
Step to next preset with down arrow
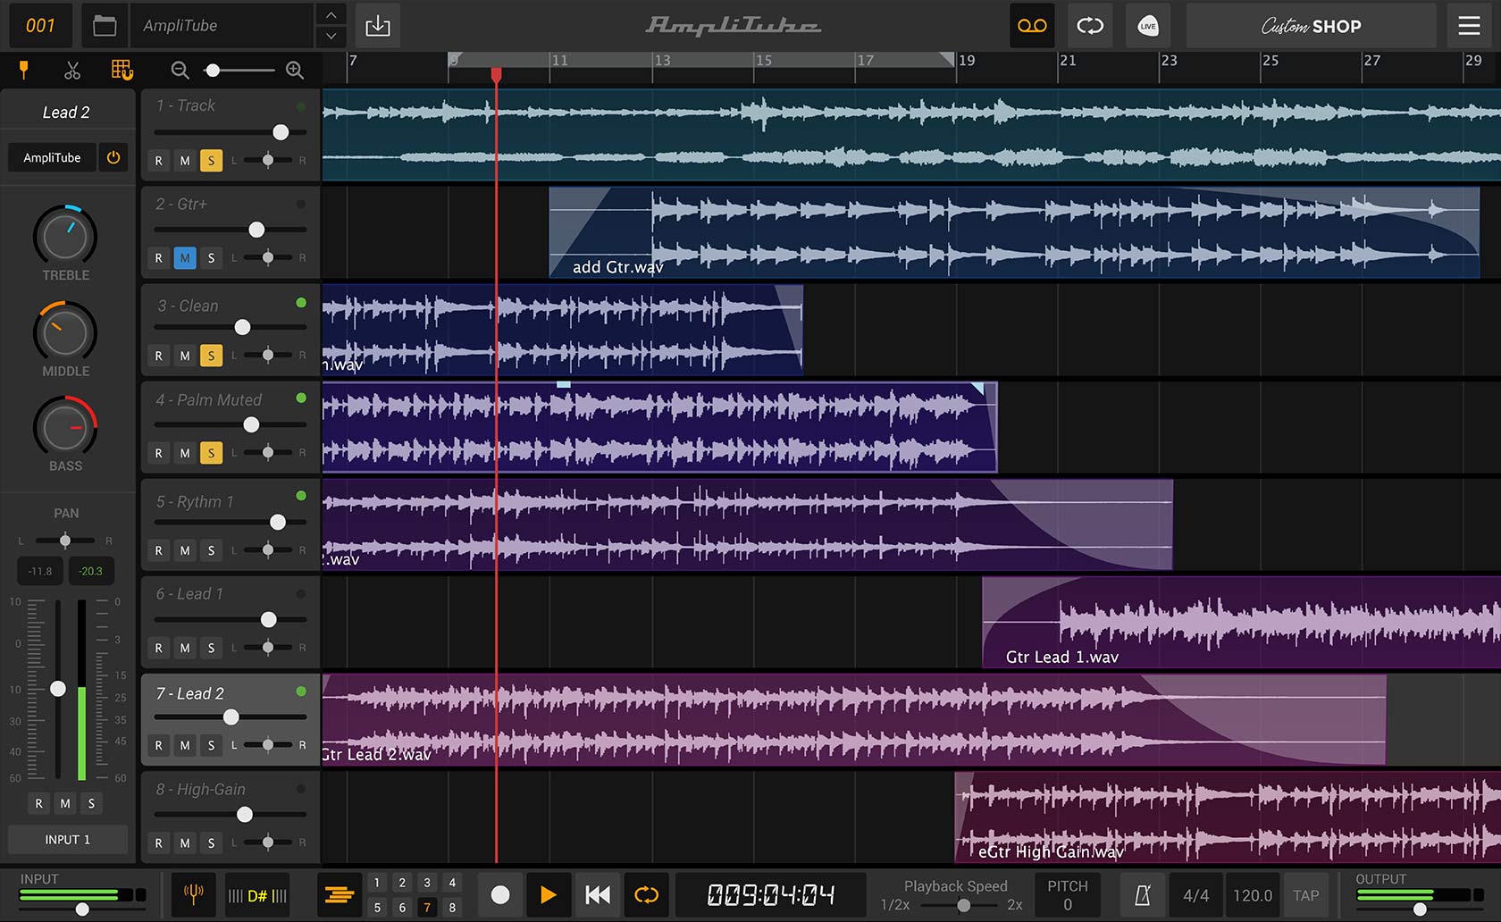[x=331, y=37]
